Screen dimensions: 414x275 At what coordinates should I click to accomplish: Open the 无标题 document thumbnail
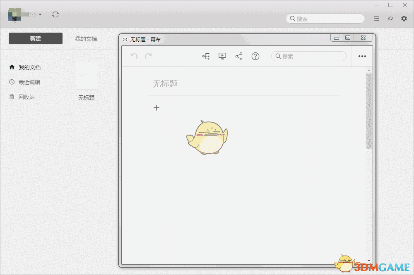click(86, 76)
